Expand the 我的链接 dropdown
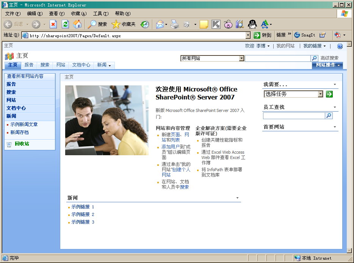The height and width of the screenshot is (263, 354). pos(314,46)
